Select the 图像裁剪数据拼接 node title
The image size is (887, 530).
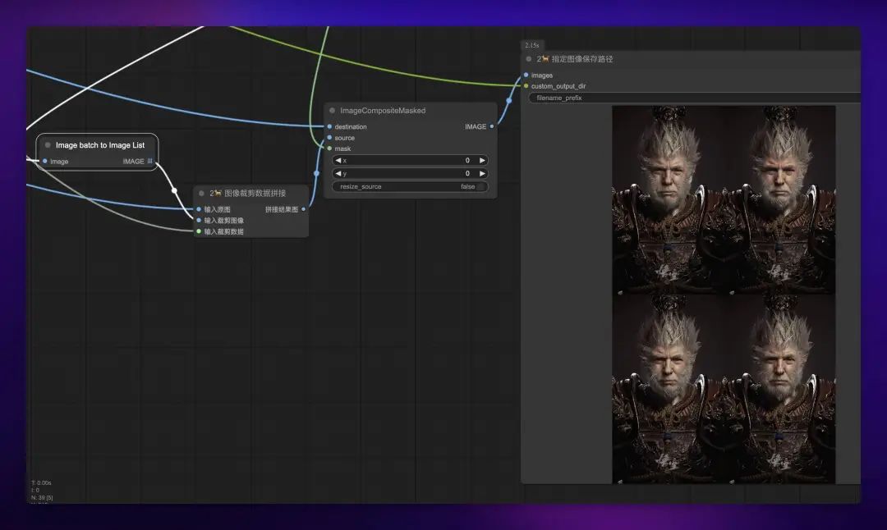[248, 194]
